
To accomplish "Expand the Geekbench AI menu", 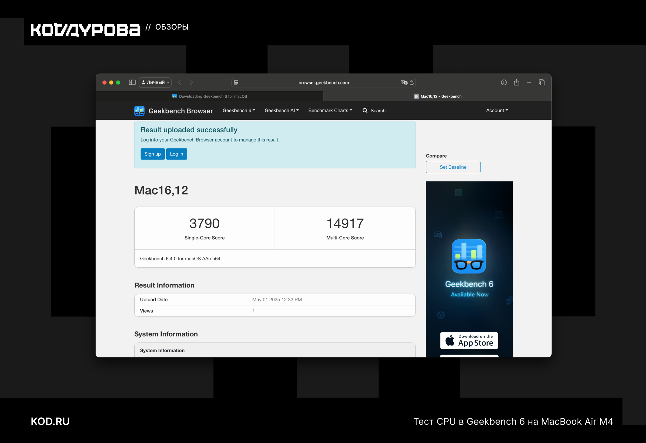I will 282,110.
